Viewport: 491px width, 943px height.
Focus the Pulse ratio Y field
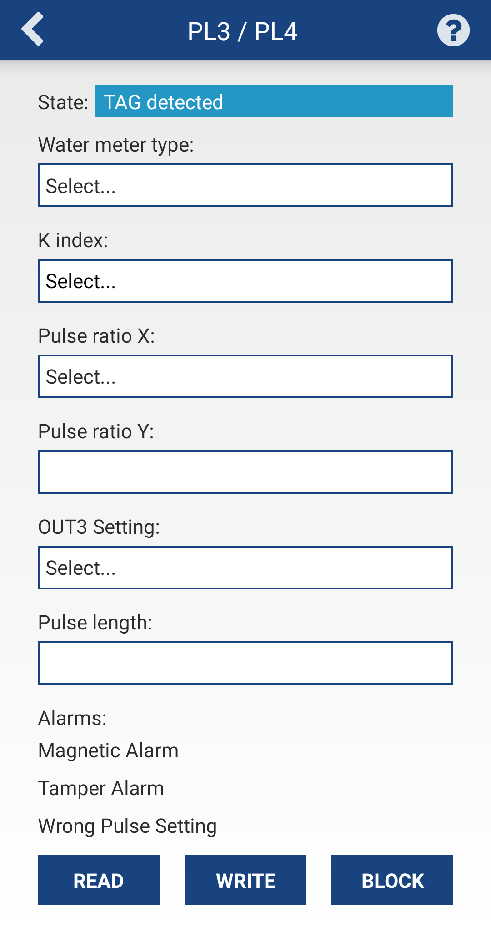coord(245,472)
